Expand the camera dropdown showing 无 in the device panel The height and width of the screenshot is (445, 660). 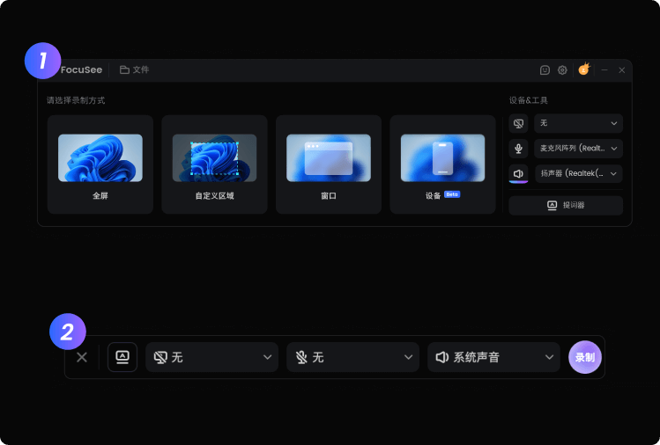click(578, 123)
